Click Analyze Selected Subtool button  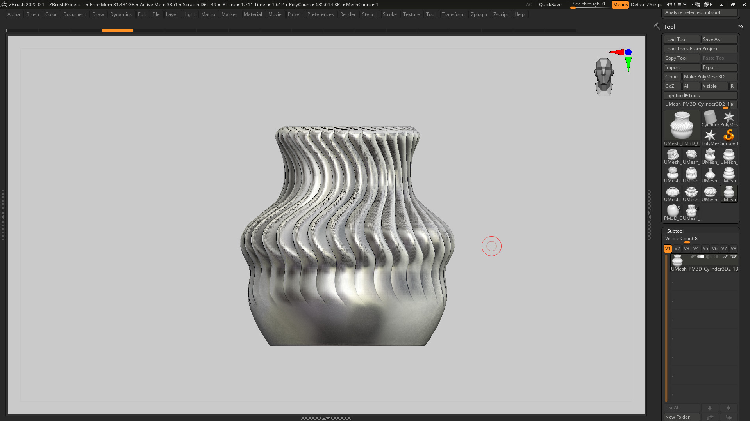(x=701, y=12)
